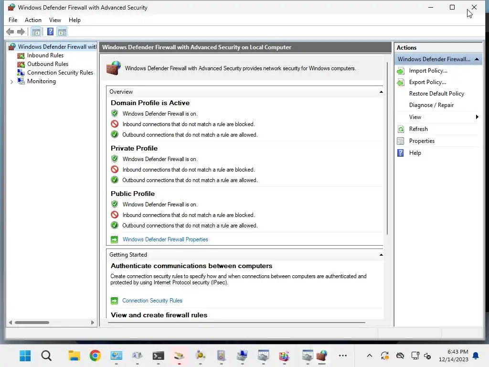Click green check icon for Public Profile outbound
489x367 pixels.
115,225
